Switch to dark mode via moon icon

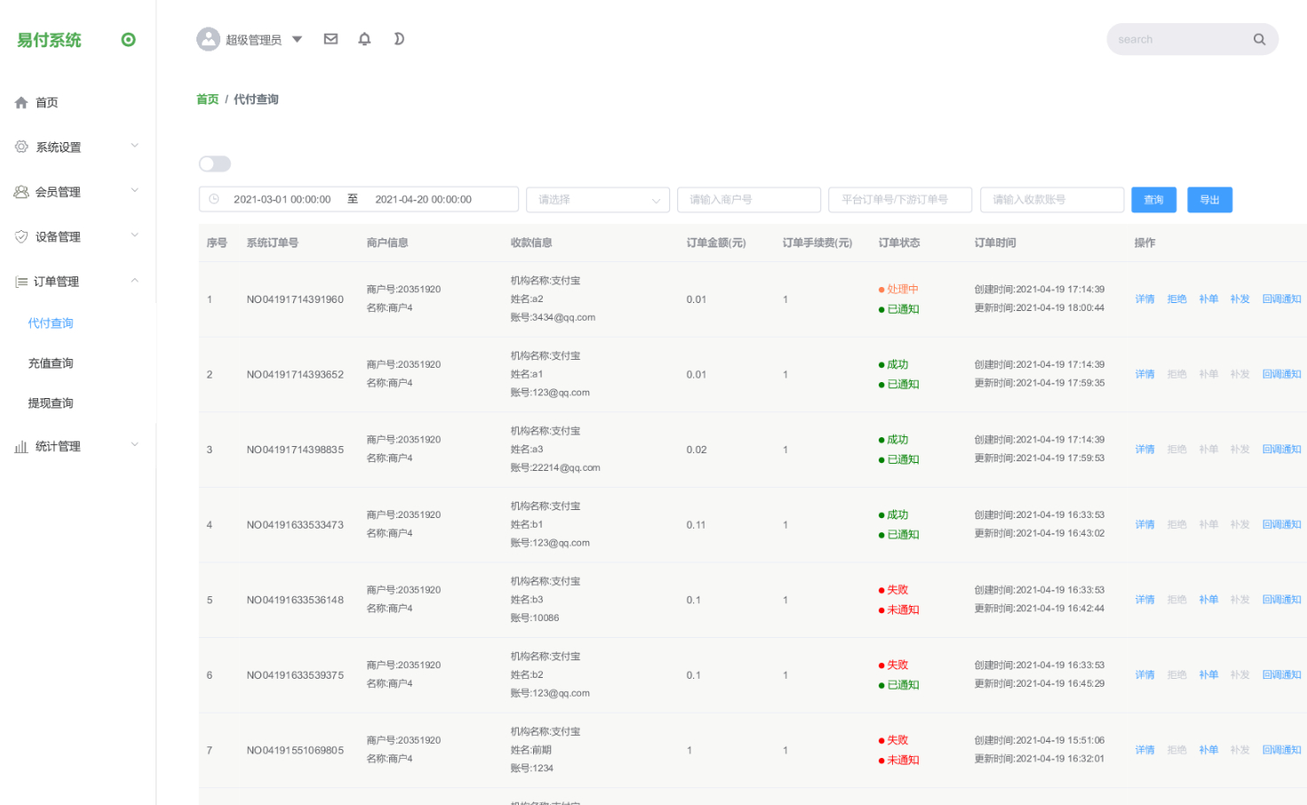(x=399, y=39)
